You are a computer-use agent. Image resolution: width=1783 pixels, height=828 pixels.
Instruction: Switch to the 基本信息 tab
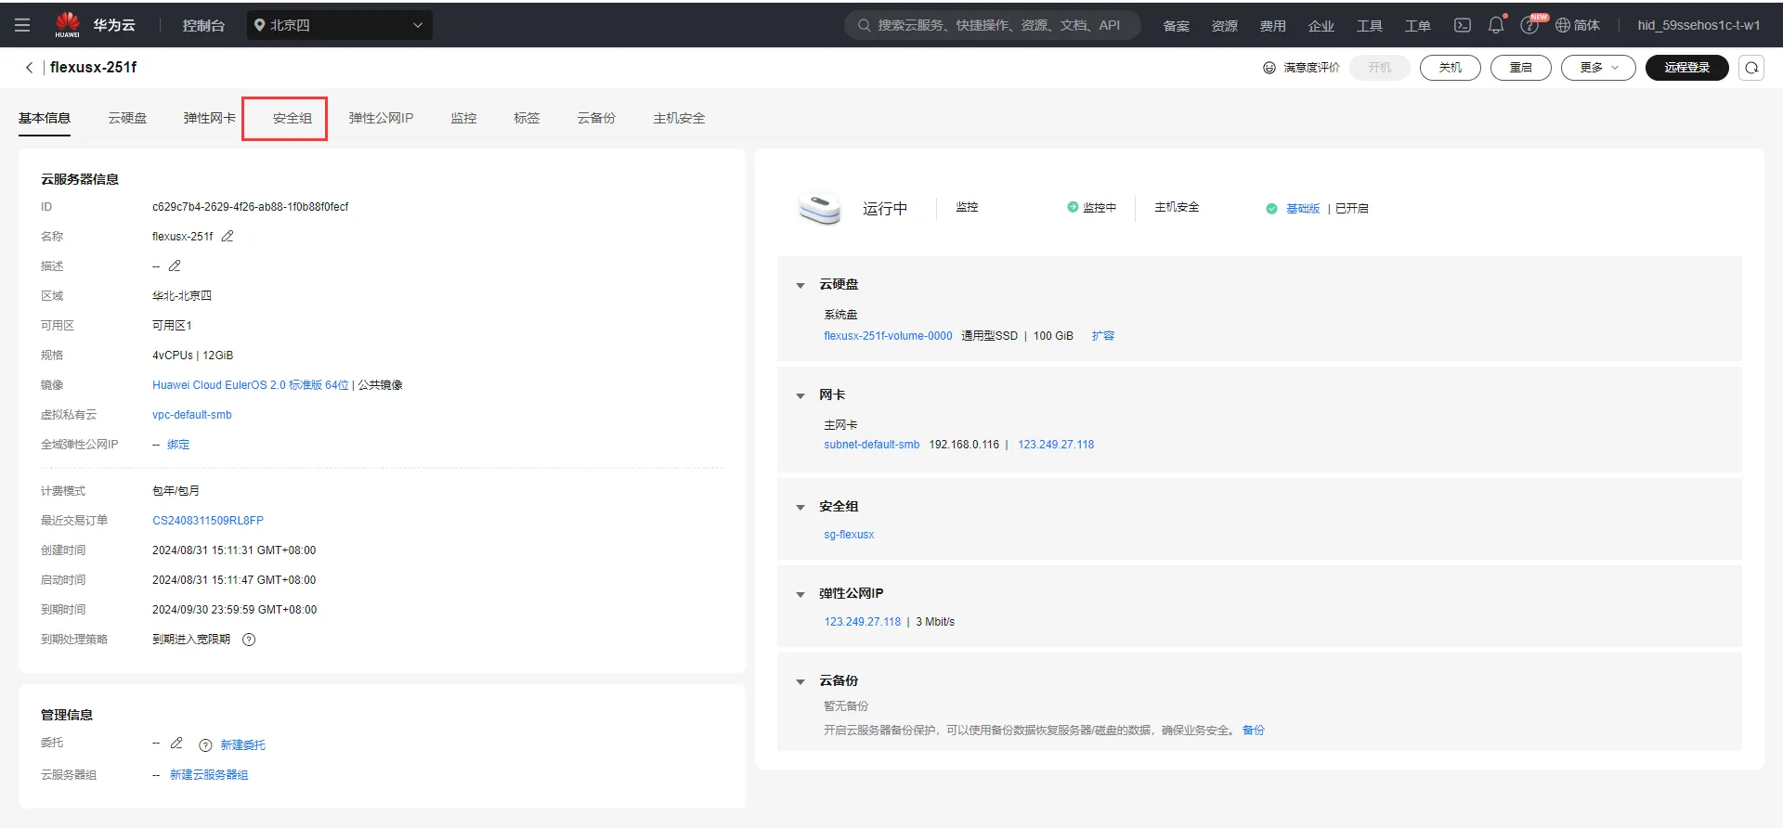tap(45, 118)
